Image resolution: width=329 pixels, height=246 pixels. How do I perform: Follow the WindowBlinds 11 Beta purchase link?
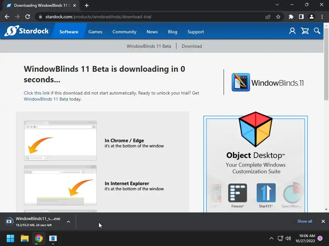point(46,99)
